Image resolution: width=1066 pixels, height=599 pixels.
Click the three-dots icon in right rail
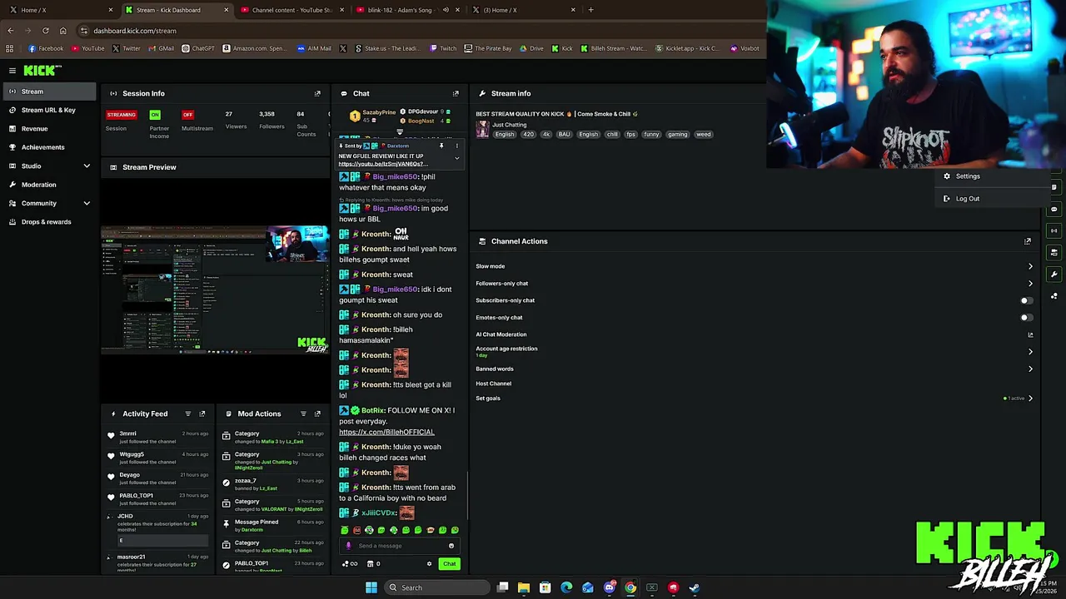[x=1054, y=295]
